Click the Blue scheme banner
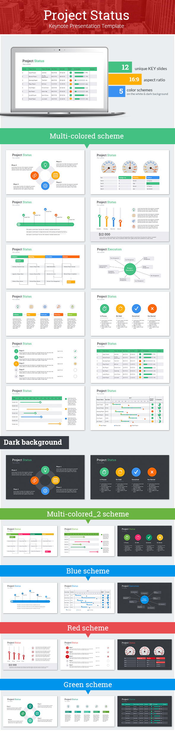Viewport: 175px width, 731px height. [x=87, y=571]
